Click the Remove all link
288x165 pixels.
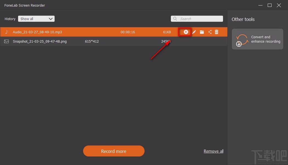click(x=213, y=151)
